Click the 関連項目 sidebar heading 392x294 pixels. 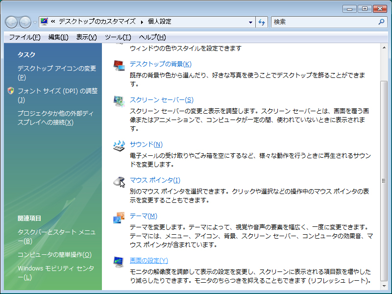(x=29, y=218)
